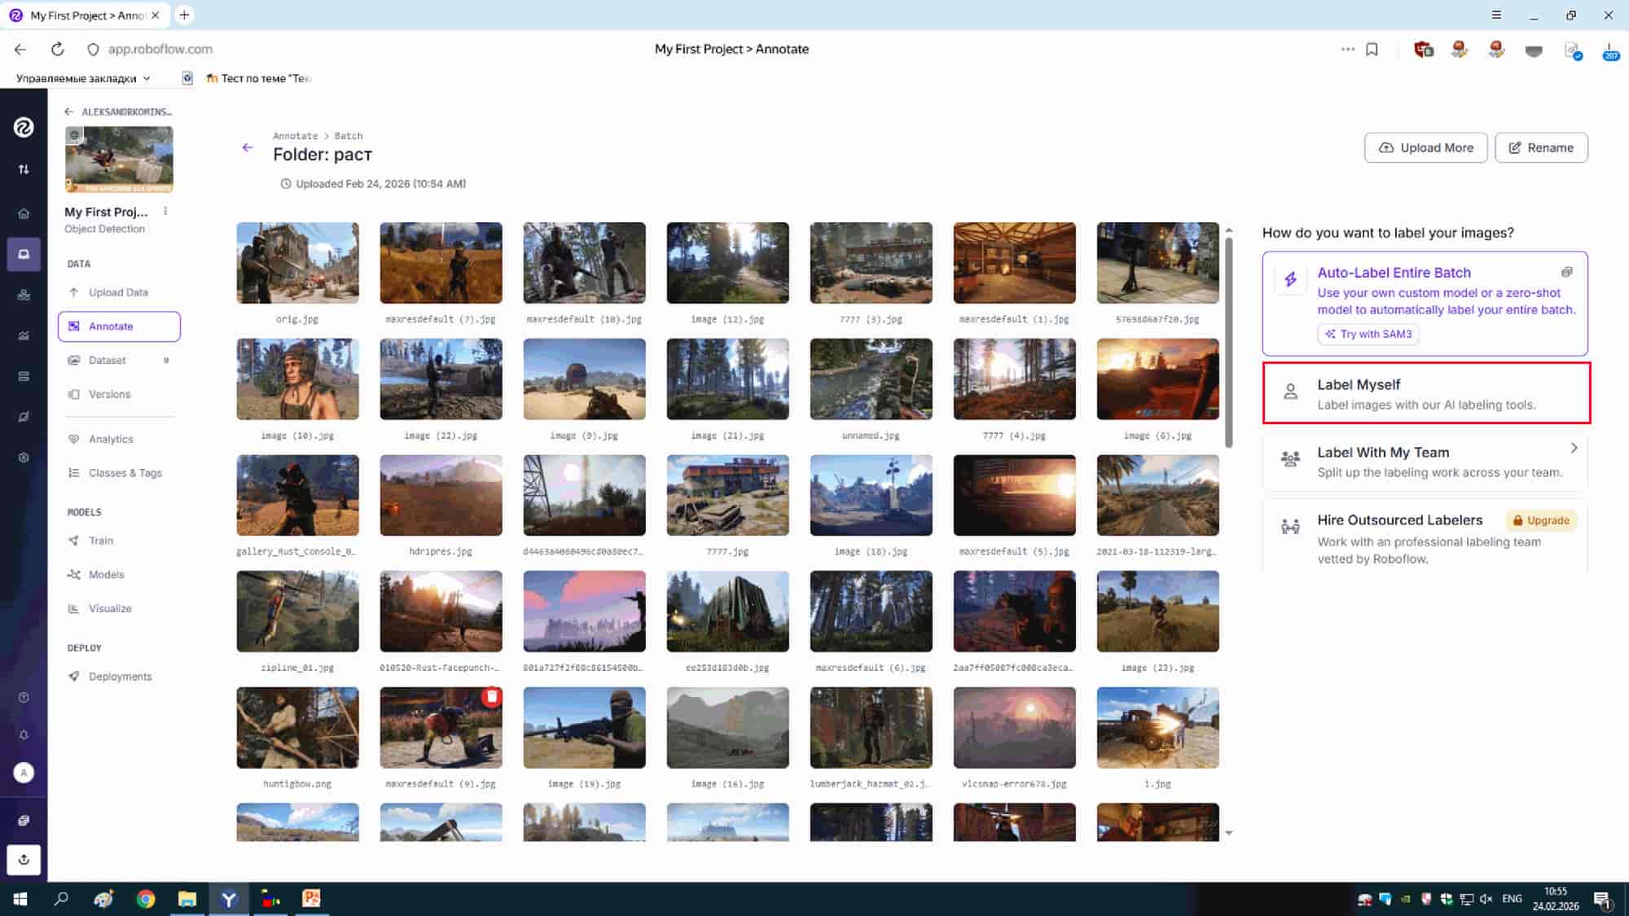Open Train in the Models section
This screenshot has width=1629, height=916.
click(119, 541)
